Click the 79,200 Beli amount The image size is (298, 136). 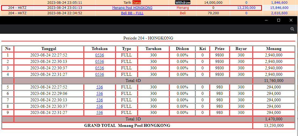coord(213,13)
